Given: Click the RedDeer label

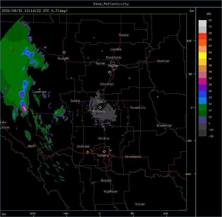Looking at the screenshot, I should 113,66.
